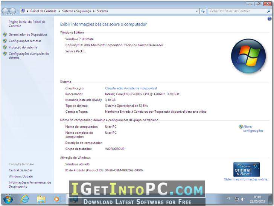The height and width of the screenshot is (206, 274).
Task: Open the Help question mark icon
Action: coord(269,19)
